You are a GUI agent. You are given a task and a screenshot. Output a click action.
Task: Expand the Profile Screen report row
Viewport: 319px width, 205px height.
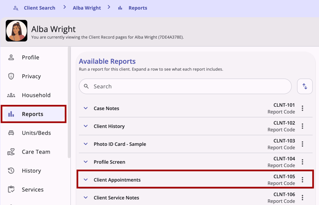point(86,162)
